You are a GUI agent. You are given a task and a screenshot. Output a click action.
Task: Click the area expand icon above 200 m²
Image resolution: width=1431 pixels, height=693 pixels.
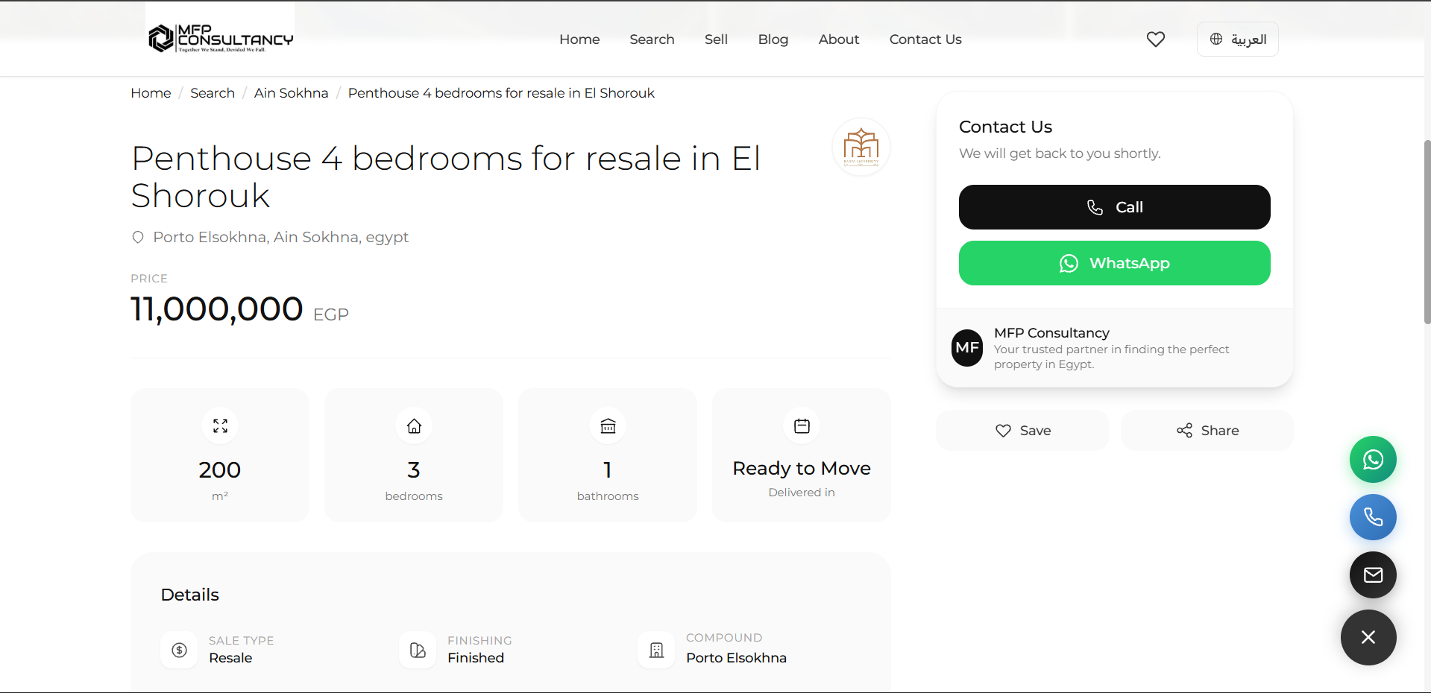point(219,425)
